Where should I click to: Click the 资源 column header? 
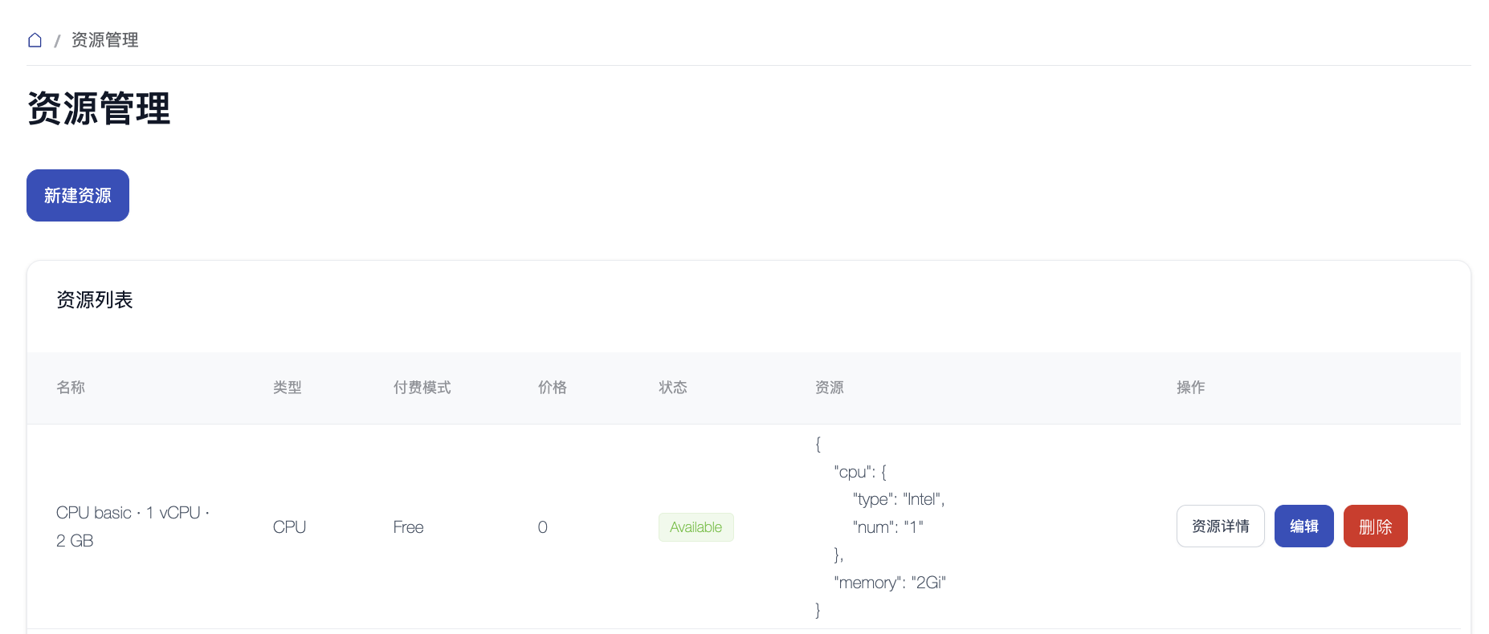point(829,388)
